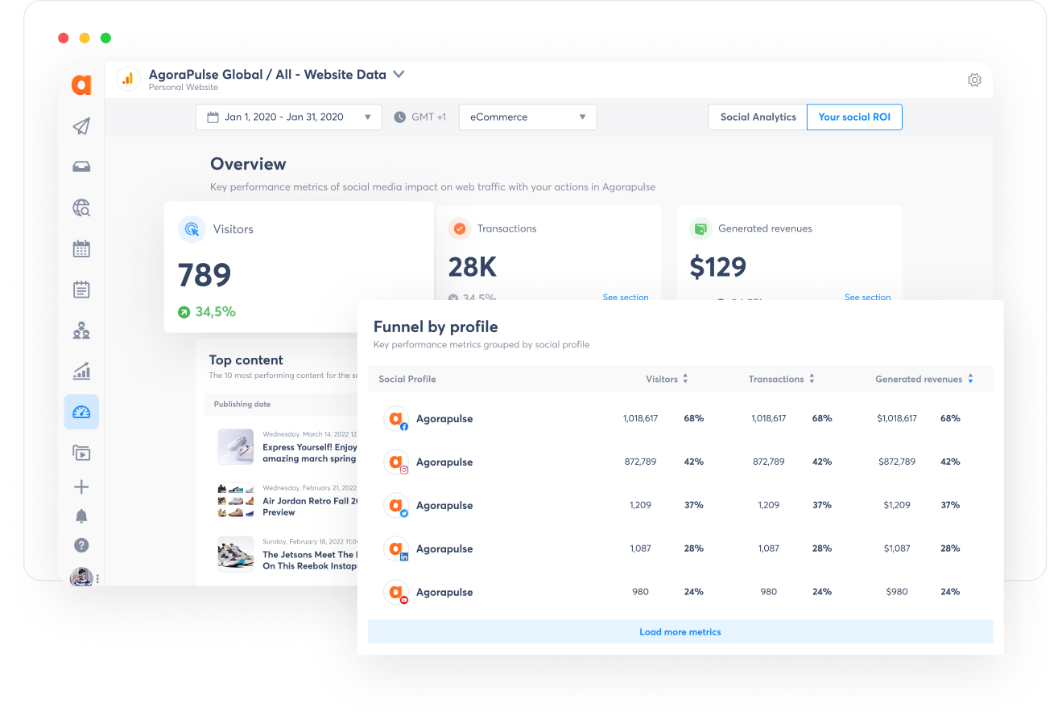
Task: Open the team members icon
Action: click(x=81, y=331)
